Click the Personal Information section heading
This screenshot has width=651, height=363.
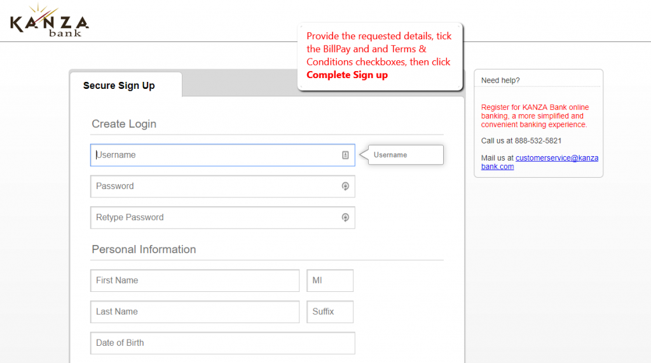[144, 249]
